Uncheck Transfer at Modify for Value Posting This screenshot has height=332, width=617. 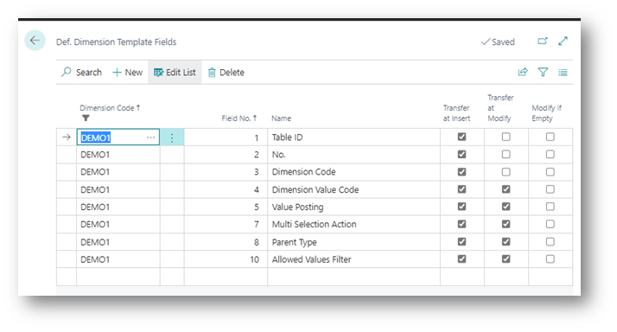click(x=506, y=207)
